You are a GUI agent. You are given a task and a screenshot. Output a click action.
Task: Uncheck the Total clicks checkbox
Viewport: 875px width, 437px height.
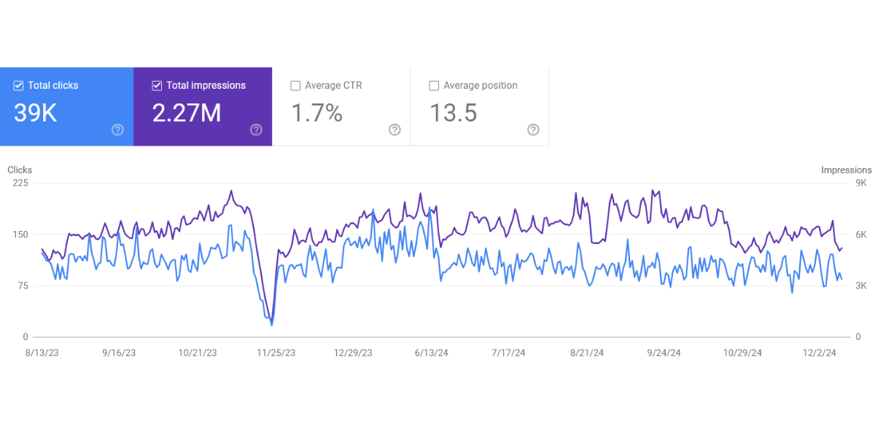point(18,86)
